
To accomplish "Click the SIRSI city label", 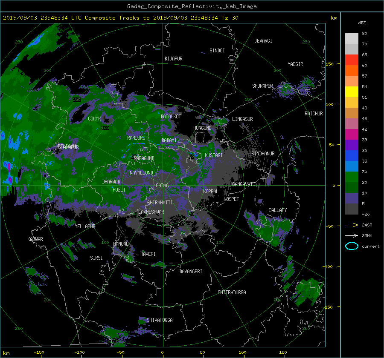I will pyautogui.click(x=96, y=258).
